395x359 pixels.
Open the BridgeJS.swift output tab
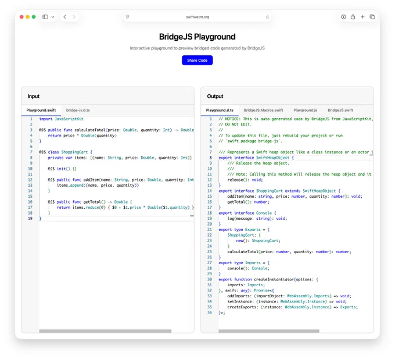pyautogui.click(x=340, y=110)
